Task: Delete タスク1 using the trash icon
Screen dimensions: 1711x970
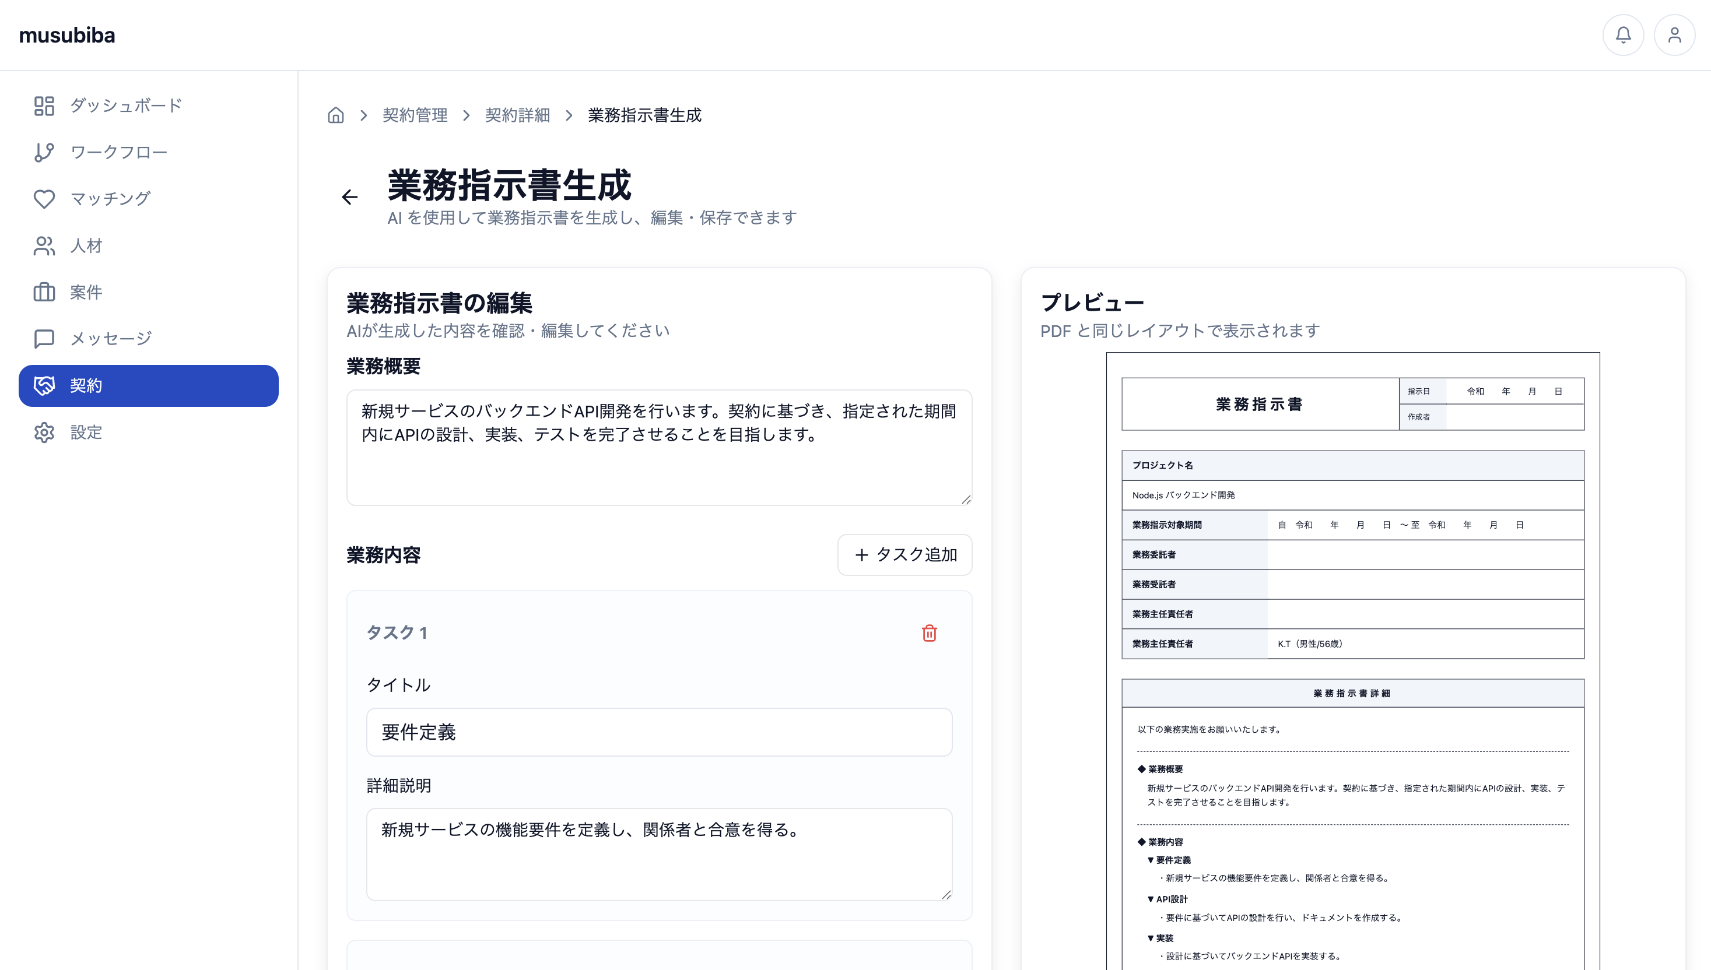Action: pyautogui.click(x=929, y=634)
